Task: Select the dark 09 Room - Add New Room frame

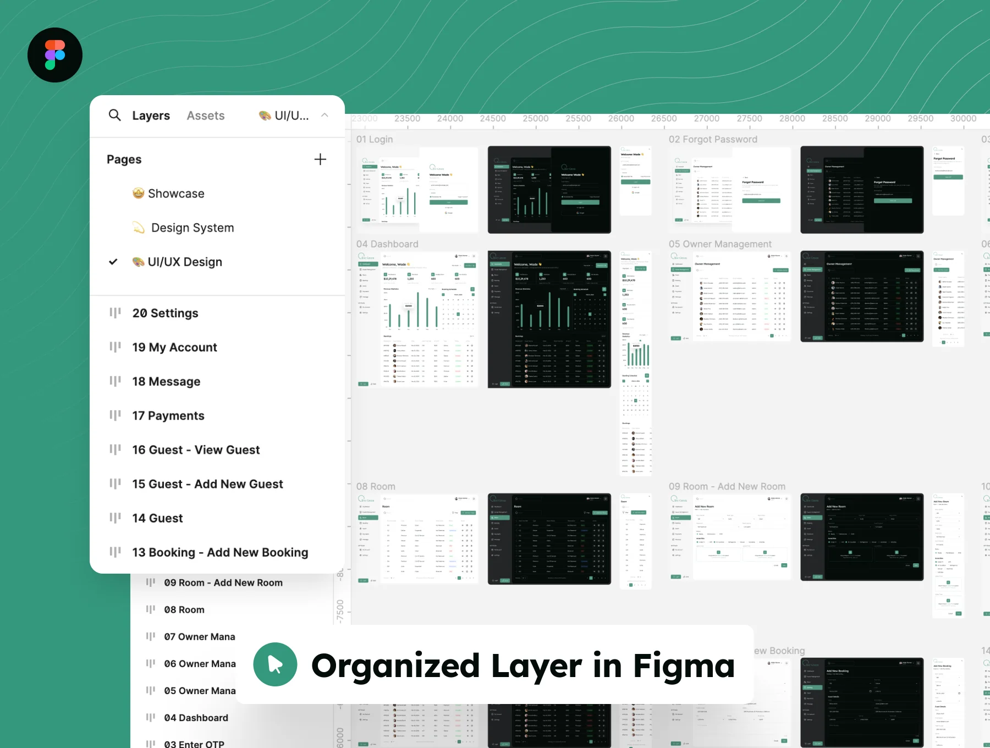Action: (862, 537)
